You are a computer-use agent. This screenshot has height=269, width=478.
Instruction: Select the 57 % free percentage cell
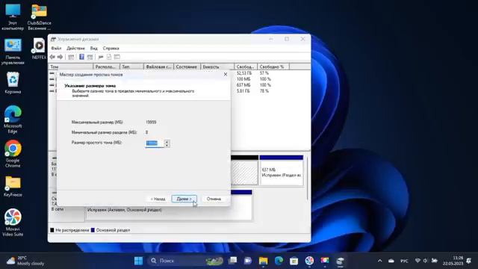pos(264,73)
